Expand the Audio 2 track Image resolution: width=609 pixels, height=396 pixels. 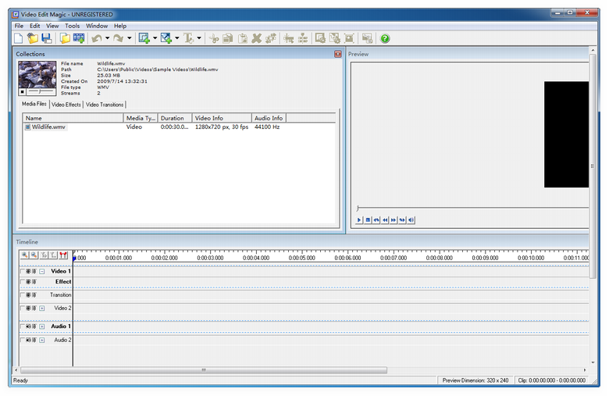42,341
